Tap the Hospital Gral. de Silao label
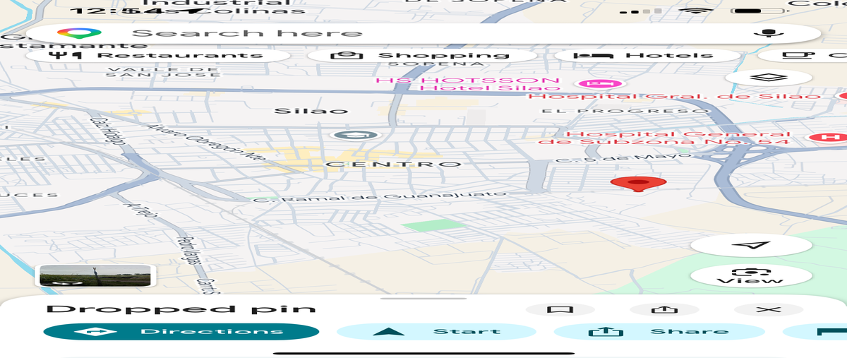Image resolution: width=847 pixels, height=358 pixels. (x=674, y=96)
